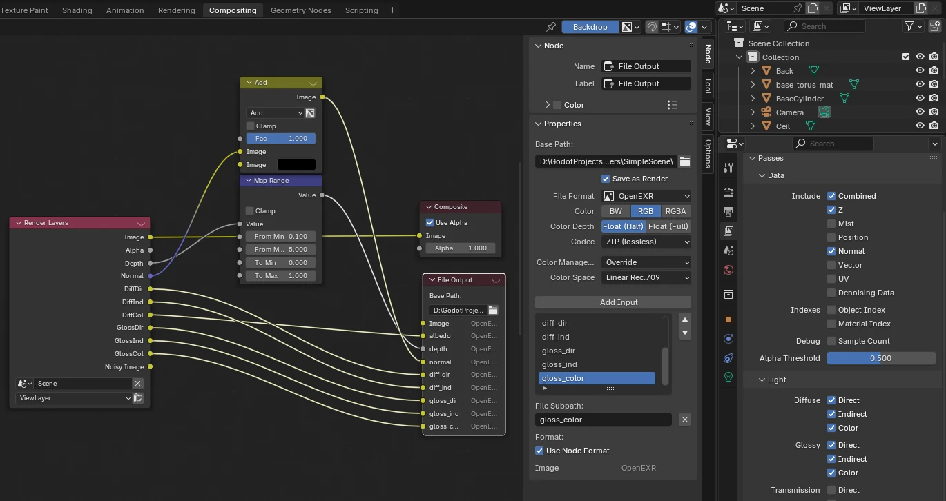
Task: Click the folder icon beside Base Path
Action: [684, 161]
